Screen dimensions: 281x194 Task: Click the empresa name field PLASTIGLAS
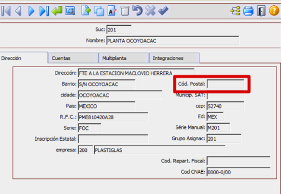click(160, 150)
